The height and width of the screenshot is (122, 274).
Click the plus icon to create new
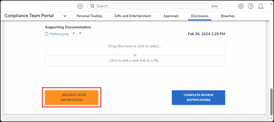pos(80,6)
